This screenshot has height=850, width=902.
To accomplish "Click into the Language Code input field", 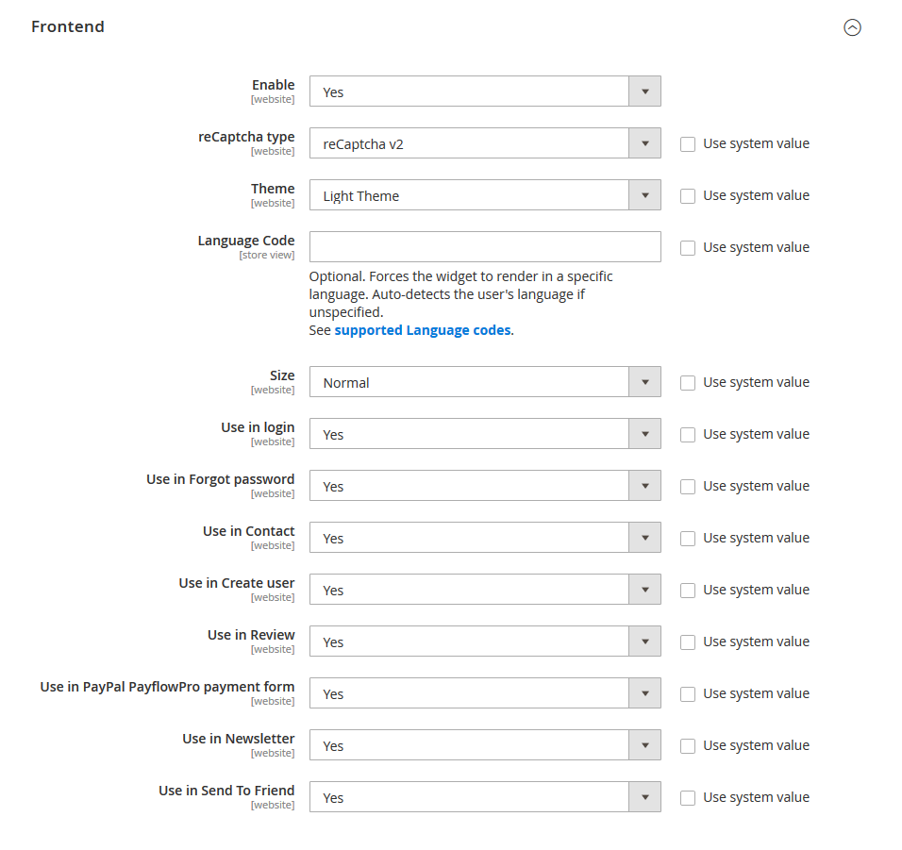I will tap(485, 247).
